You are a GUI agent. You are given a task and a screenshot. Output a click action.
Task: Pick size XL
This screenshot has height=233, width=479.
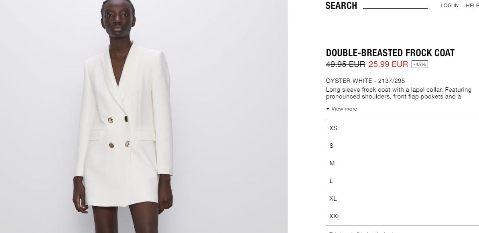click(402, 199)
